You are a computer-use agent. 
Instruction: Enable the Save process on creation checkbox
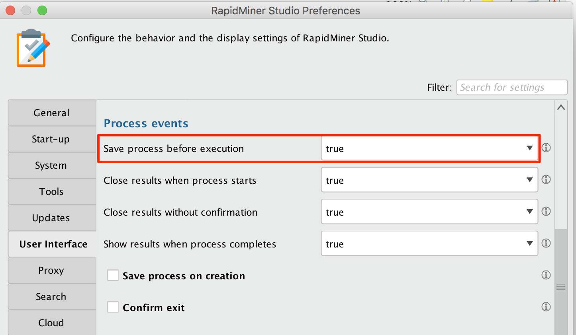(x=113, y=275)
